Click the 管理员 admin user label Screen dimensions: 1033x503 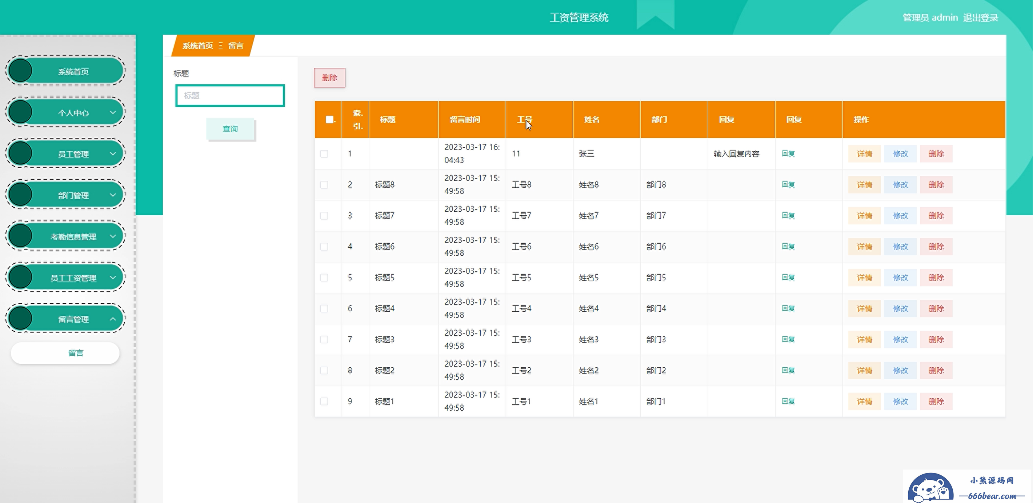click(x=930, y=18)
